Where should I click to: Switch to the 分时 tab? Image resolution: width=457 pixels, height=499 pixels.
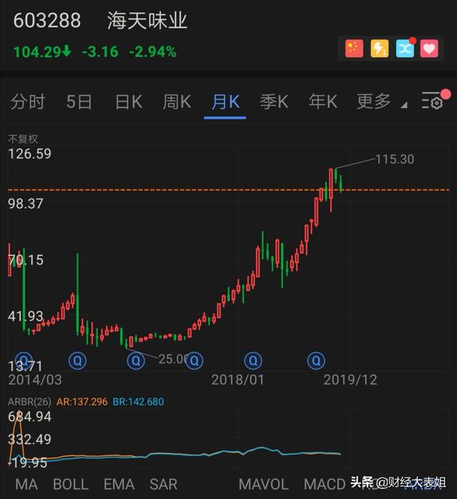pyautogui.click(x=28, y=102)
